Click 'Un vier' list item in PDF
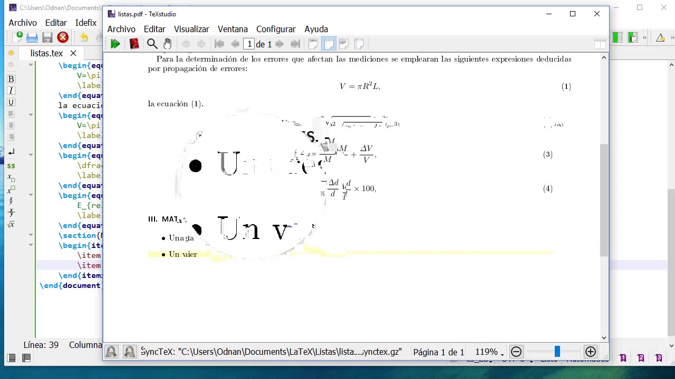Viewport: 675px width, 379px height. click(x=183, y=254)
